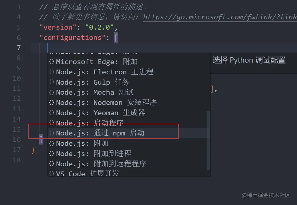297x205 pixels.
Task: Pick Node.js: 附加到远程程序 snippet
Action: 129,164
